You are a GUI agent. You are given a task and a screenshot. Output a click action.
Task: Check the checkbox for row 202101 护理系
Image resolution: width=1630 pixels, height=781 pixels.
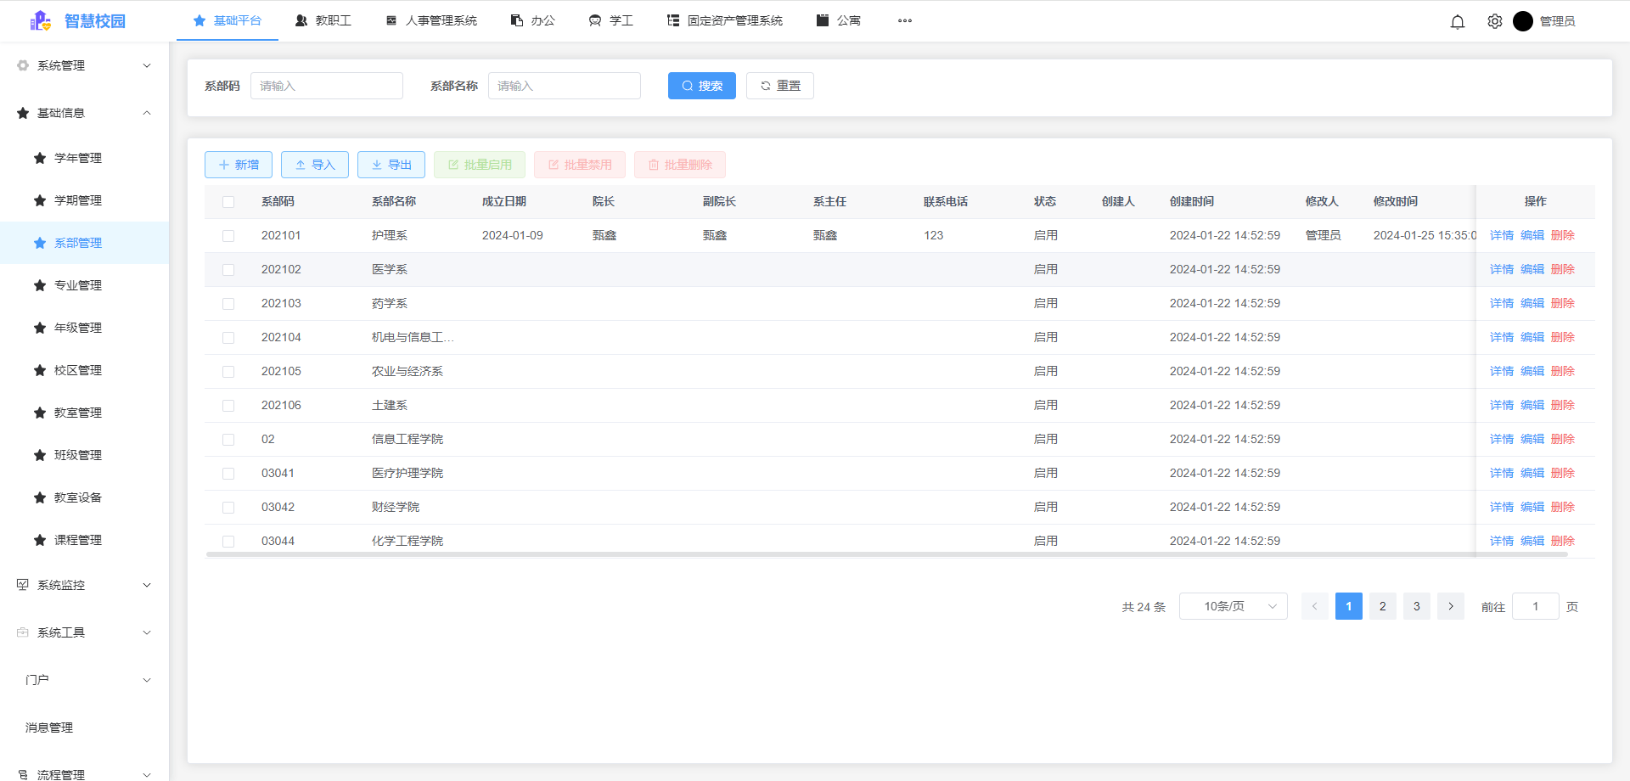pyautogui.click(x=228, y=235)
